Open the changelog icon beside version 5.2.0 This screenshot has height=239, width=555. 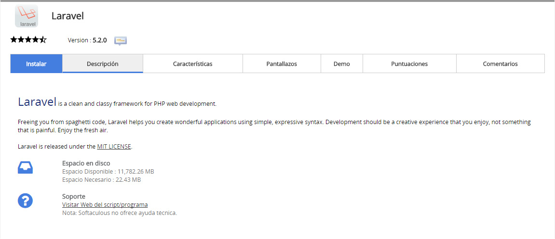point(120,41)
